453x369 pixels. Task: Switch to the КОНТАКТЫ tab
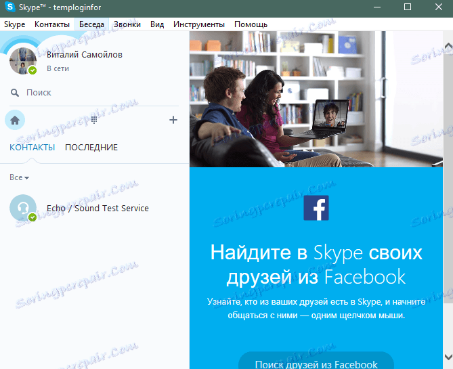pos(32,148)
